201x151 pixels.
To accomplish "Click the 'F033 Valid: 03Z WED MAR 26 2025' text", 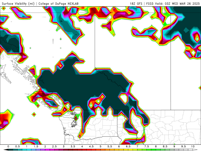I will tap(173, 4).
